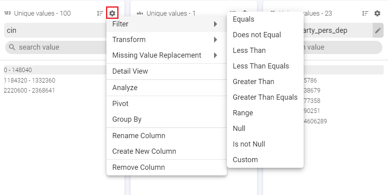388x195 pixels.
Task: Click the search value field in cin column
Action: [x=56, y=47]
